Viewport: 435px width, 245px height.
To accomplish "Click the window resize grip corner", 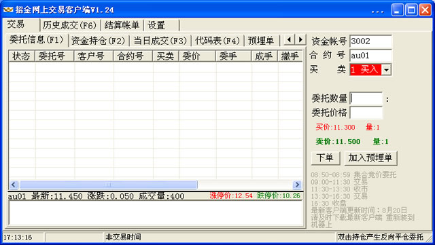I will (430, 239).
